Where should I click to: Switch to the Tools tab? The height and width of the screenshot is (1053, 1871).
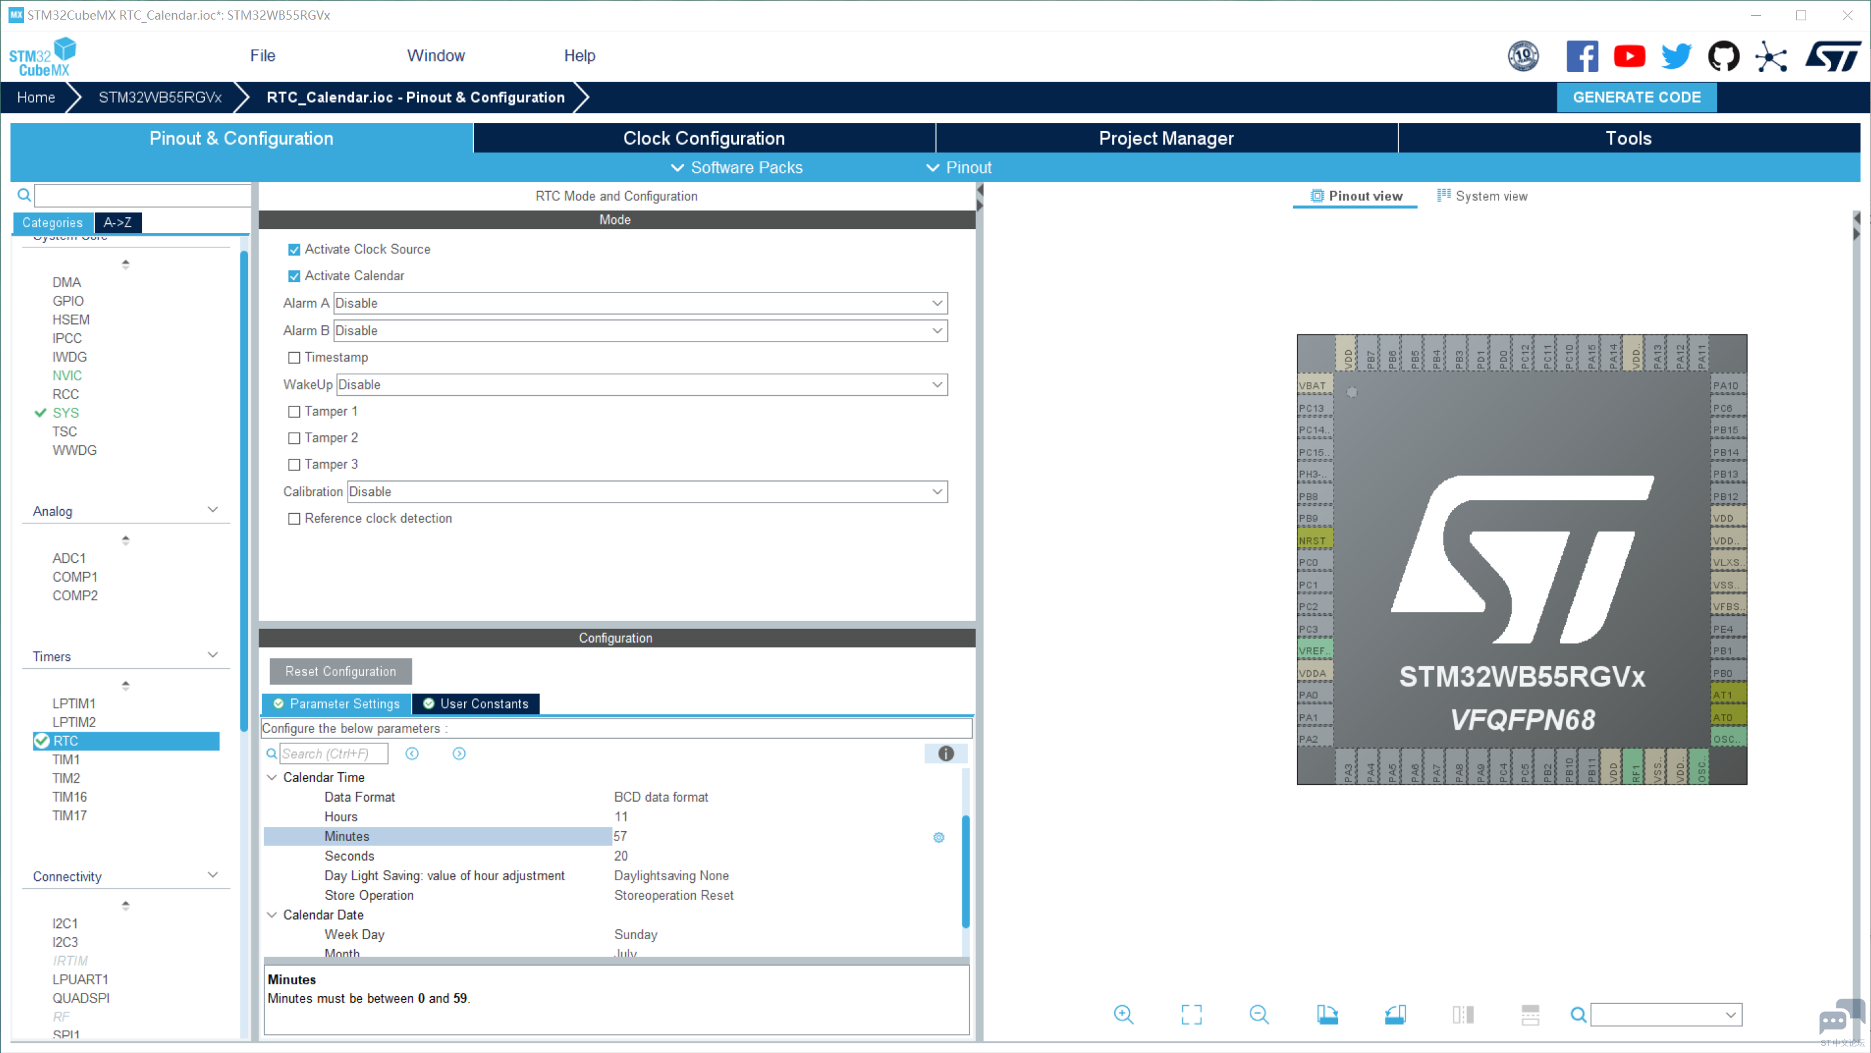point(1628,138)
